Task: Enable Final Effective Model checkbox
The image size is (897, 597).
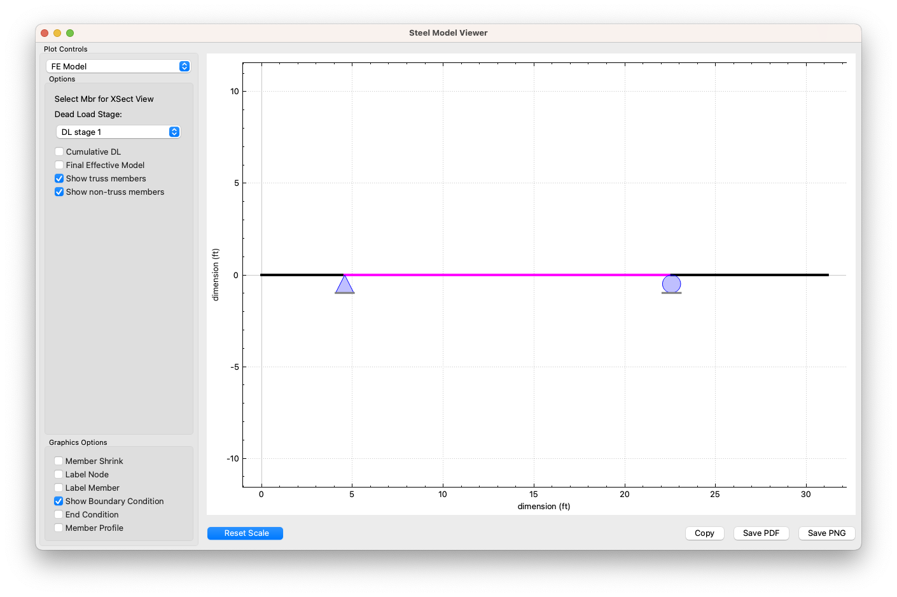Action: coord(59,165)
